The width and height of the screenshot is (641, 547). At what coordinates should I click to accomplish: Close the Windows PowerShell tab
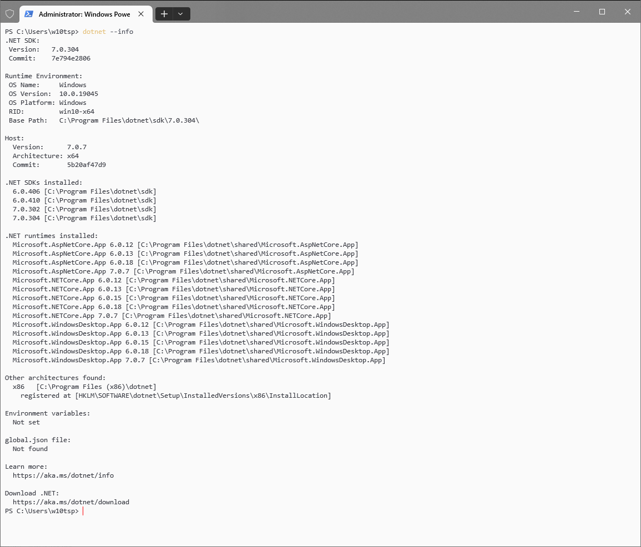point(141,14)
